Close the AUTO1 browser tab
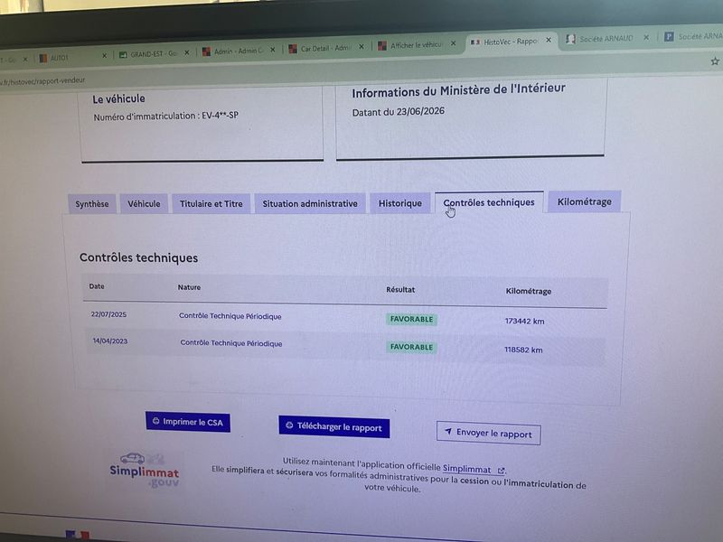 coord(104,56)
